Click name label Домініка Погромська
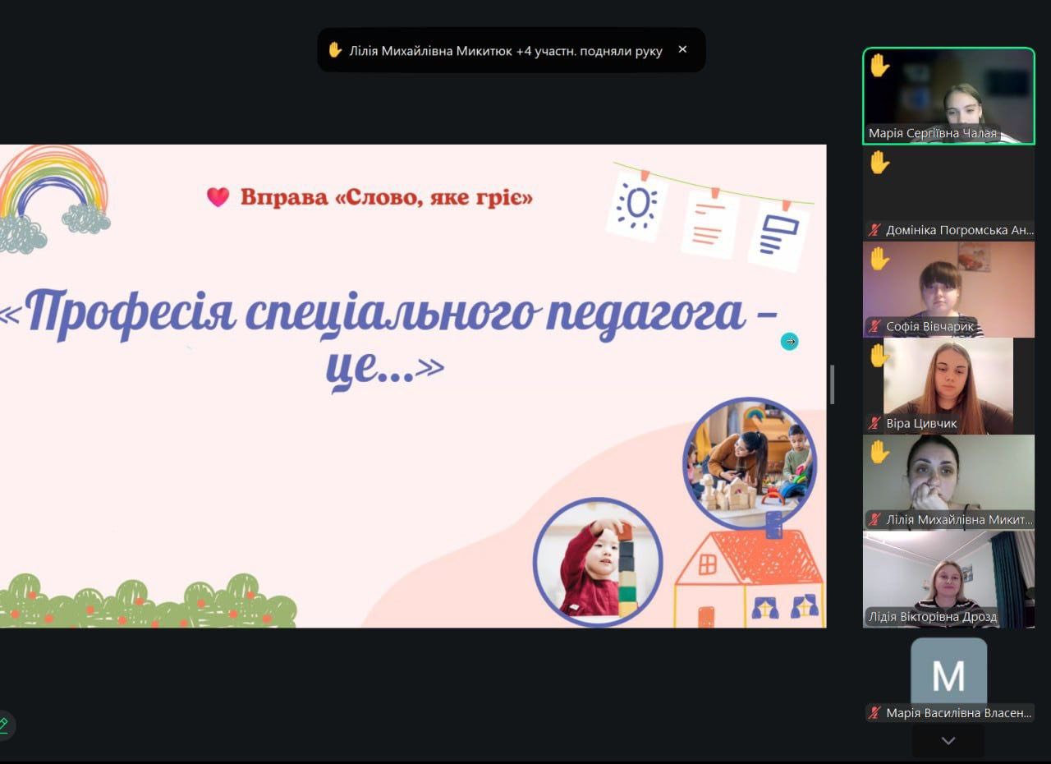 pyautogui.click(x=960, y=230)
